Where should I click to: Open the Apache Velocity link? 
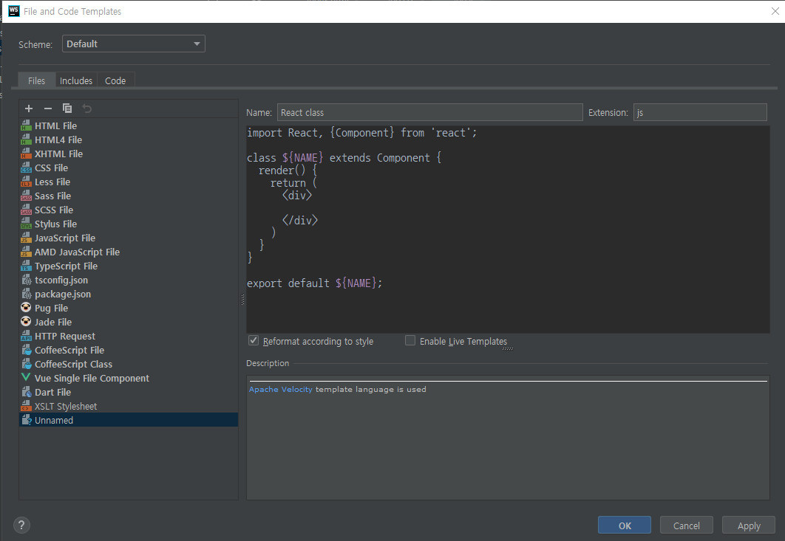coord(280,389)
